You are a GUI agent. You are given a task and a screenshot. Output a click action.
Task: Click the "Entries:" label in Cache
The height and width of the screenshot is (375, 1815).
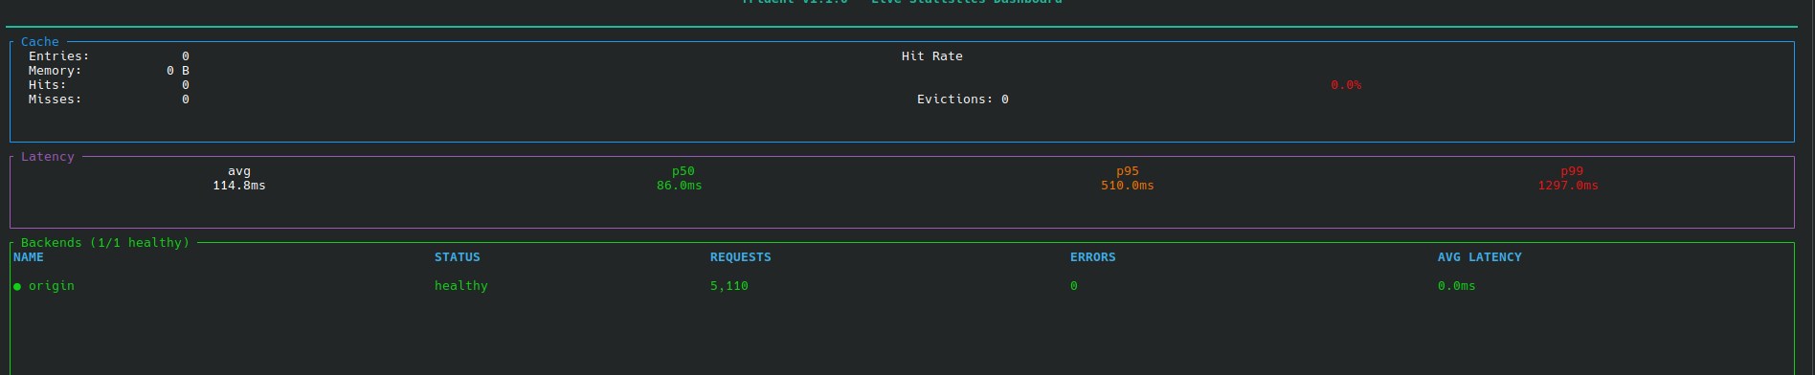point(59,56)
